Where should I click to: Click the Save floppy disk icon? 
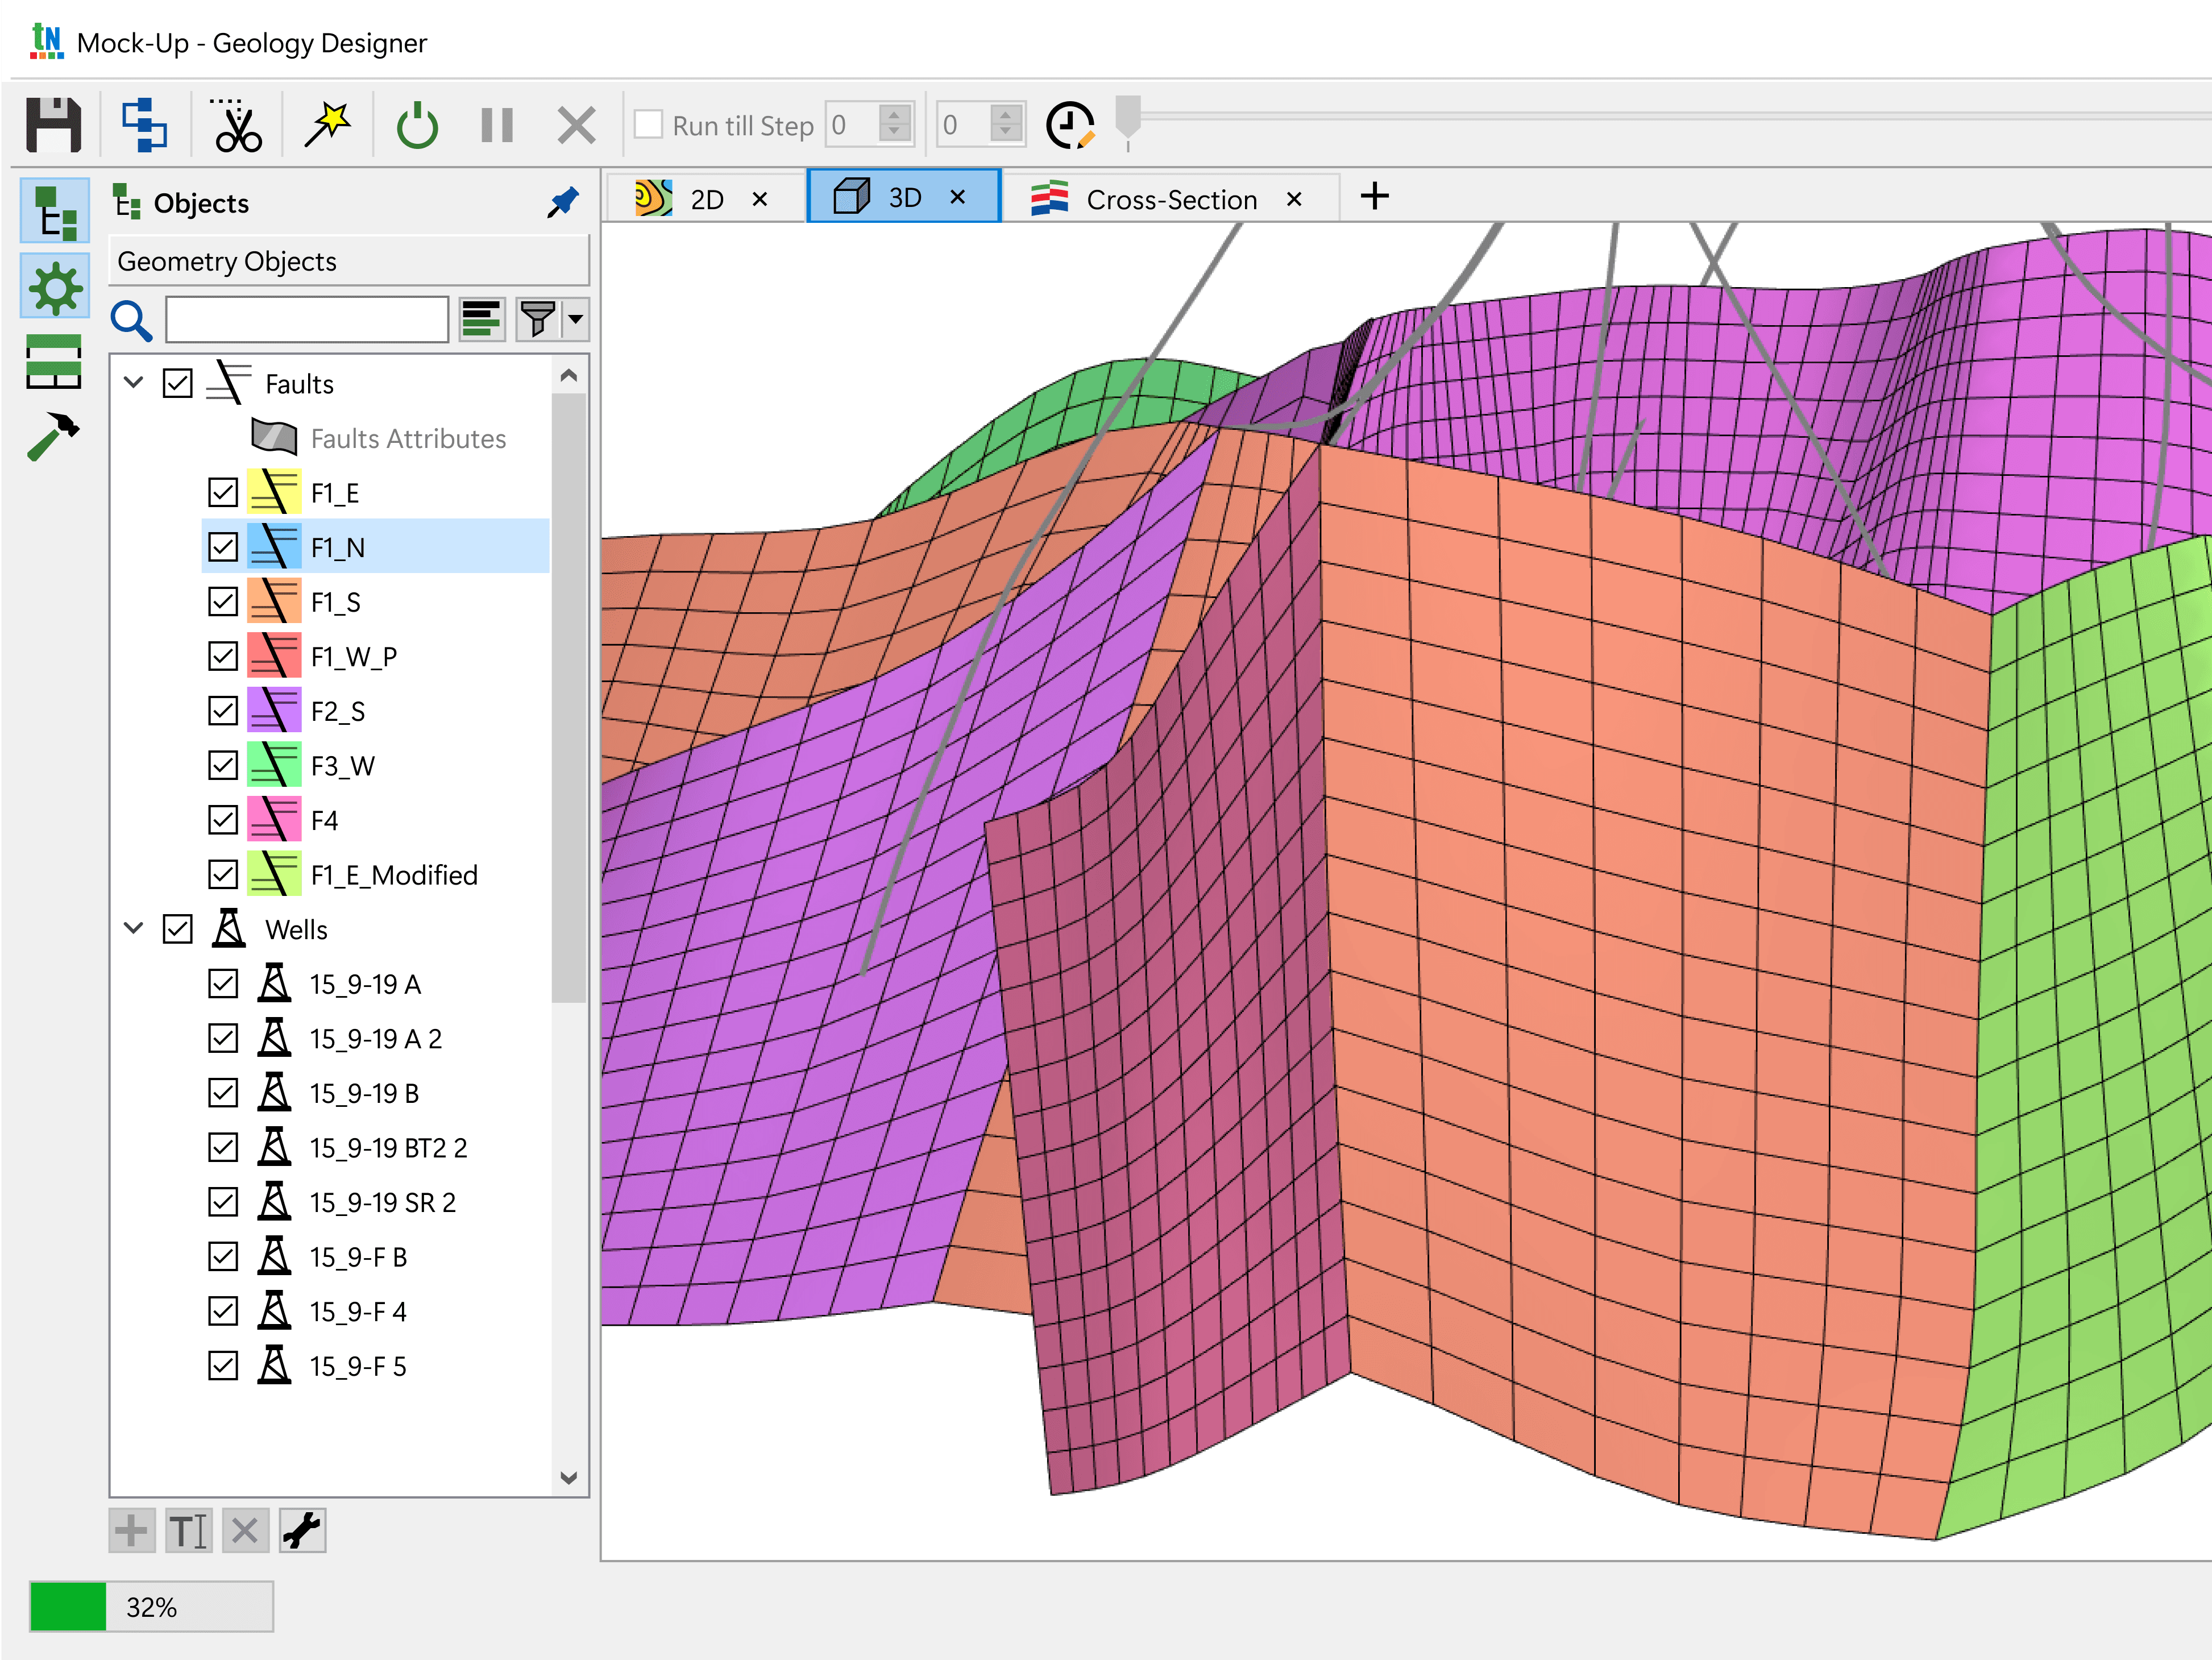click(x=54, y=125)
